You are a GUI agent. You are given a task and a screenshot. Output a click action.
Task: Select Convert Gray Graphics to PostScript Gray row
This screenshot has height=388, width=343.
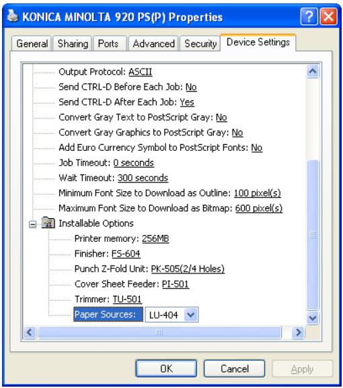[151, 133]
